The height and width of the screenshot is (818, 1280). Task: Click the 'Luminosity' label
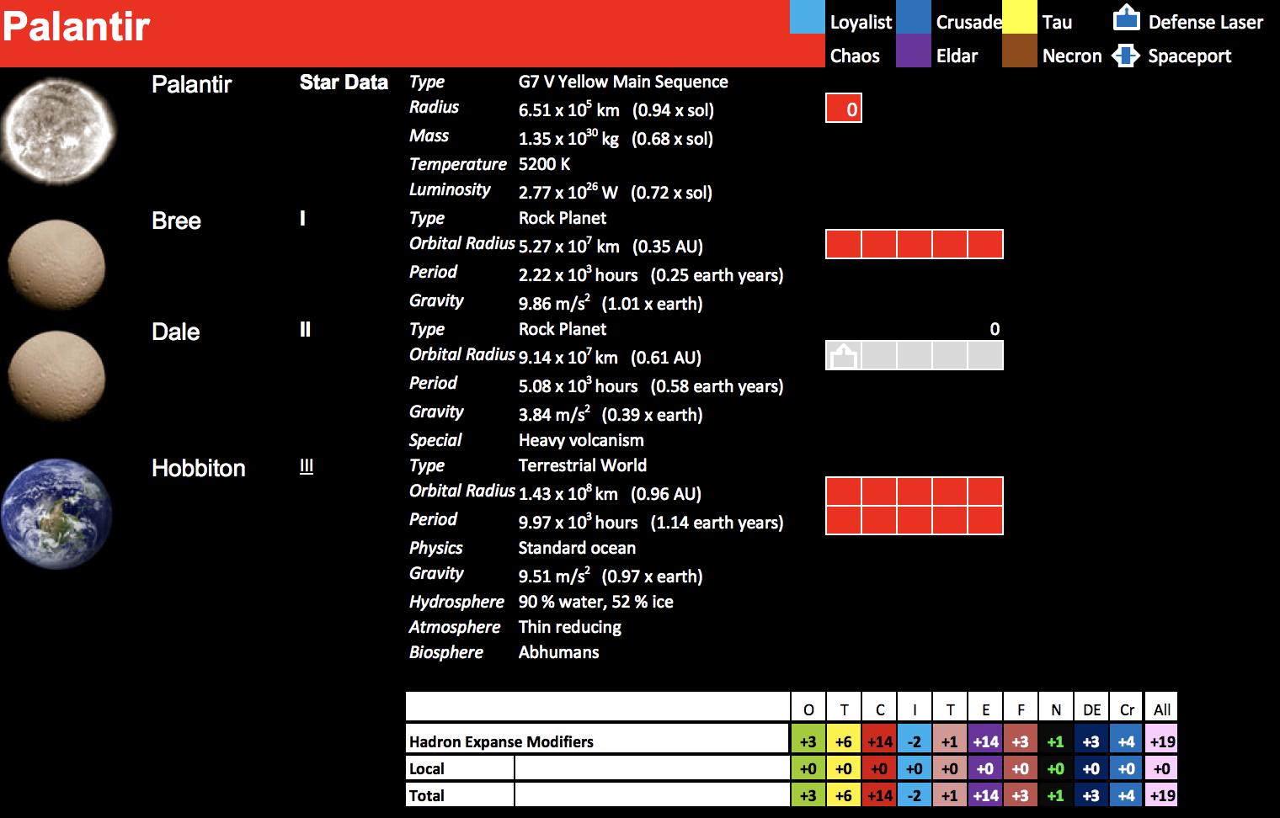pos(450,189)
